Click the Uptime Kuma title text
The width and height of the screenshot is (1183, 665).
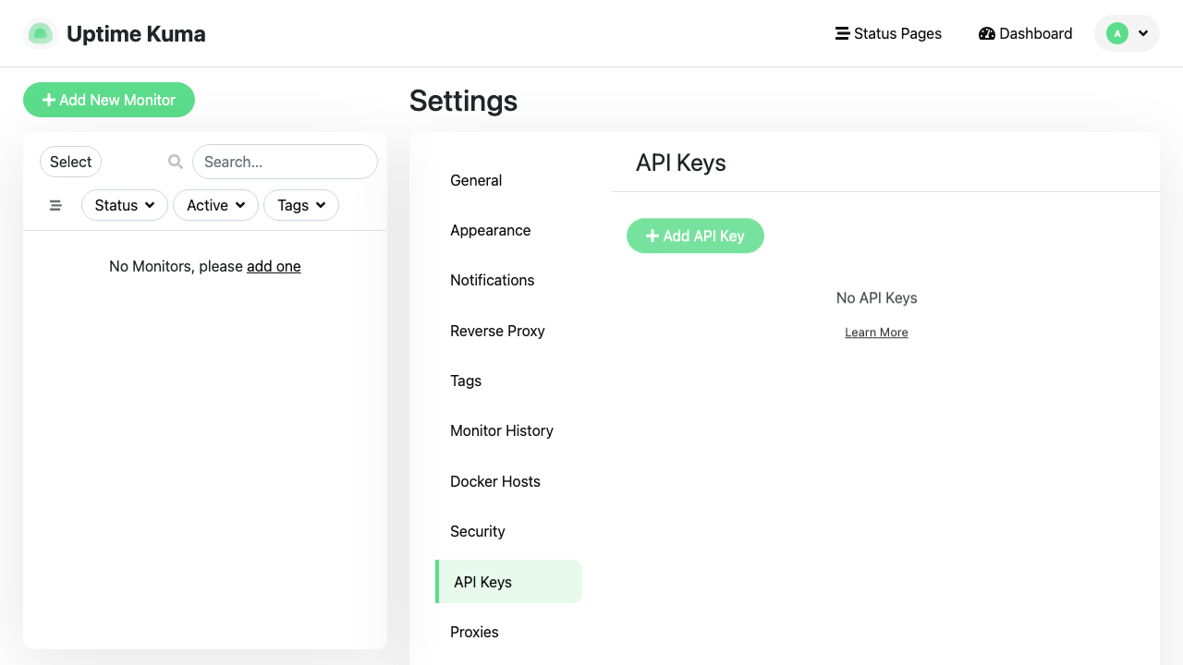136,34
